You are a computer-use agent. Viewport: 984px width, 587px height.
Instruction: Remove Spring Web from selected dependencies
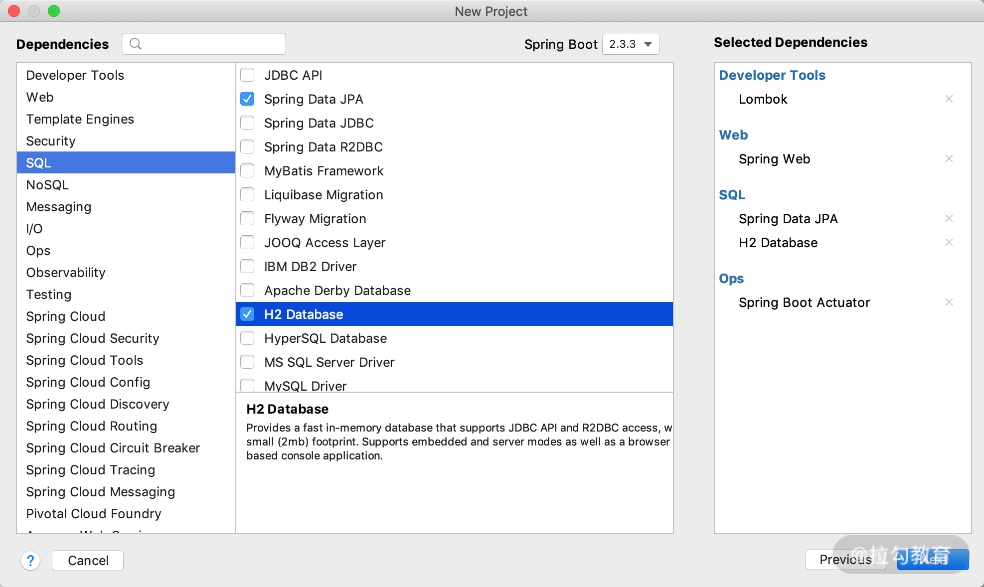(x=949, y=158)
